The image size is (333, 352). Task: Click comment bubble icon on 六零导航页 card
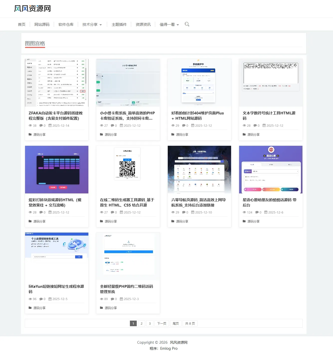coord(184,212)
